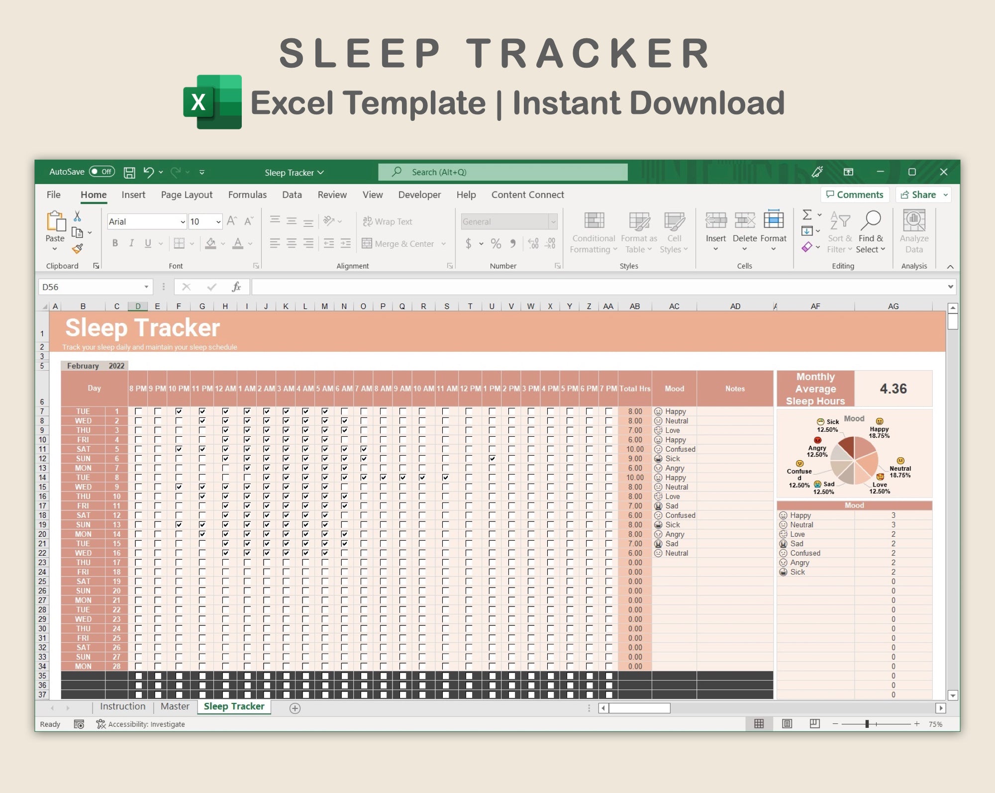Image resolution: width=995 pixels, height=793 pixels.
Task: Select the Format Painter tool
Action: click(77, 249)
